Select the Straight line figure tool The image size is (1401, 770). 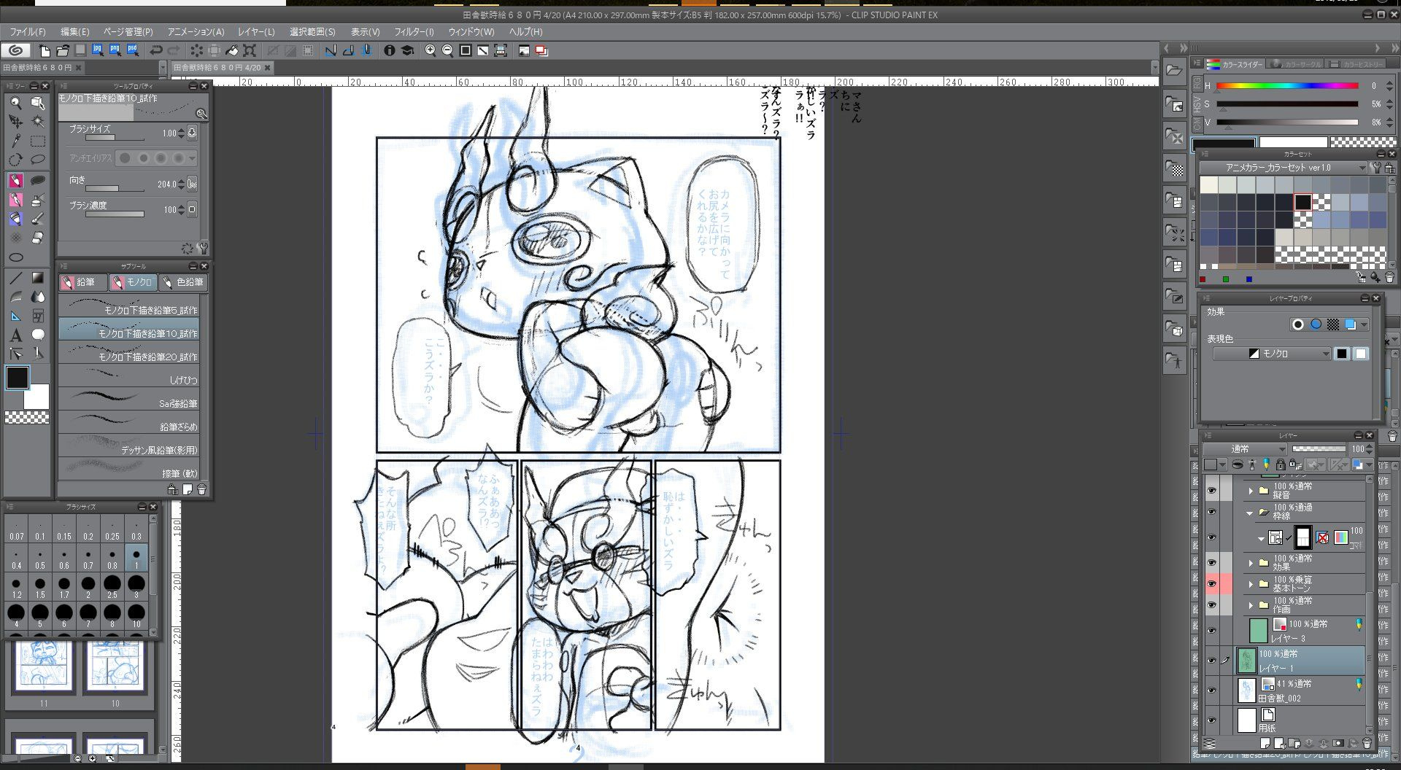tap(15, 278)
